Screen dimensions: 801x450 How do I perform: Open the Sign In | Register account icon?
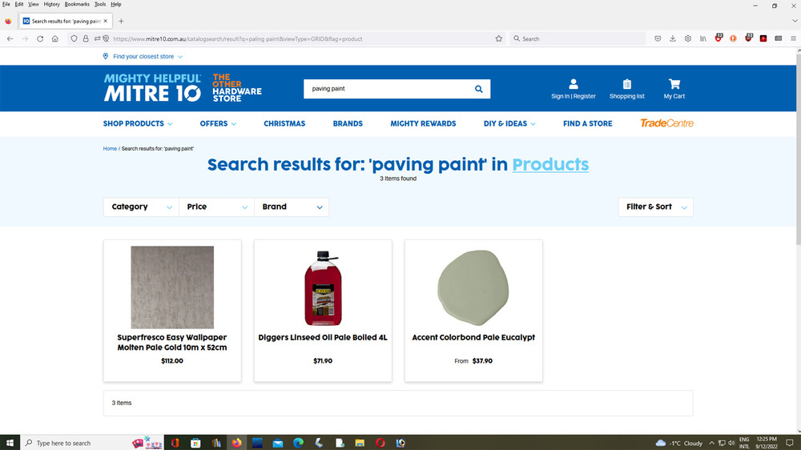click(x=574, y=88)
